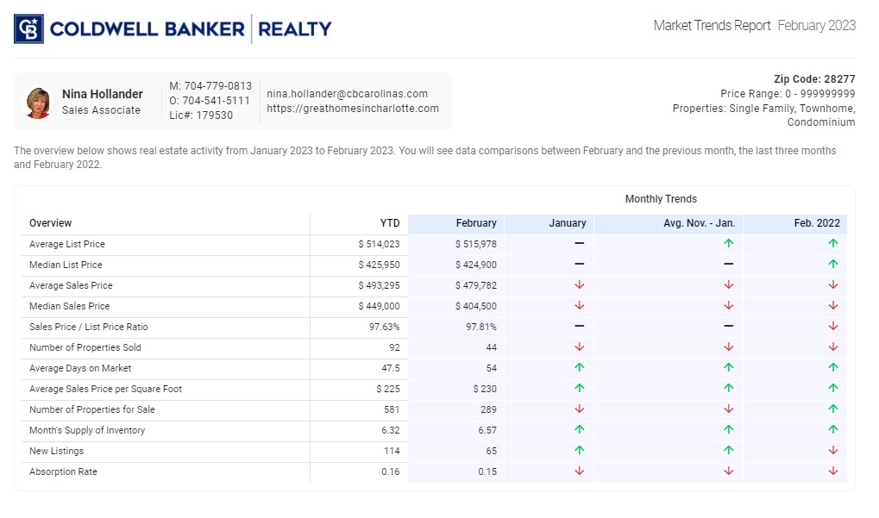Click the red down arrow for Average Sales Price in January

click(581, 285)
